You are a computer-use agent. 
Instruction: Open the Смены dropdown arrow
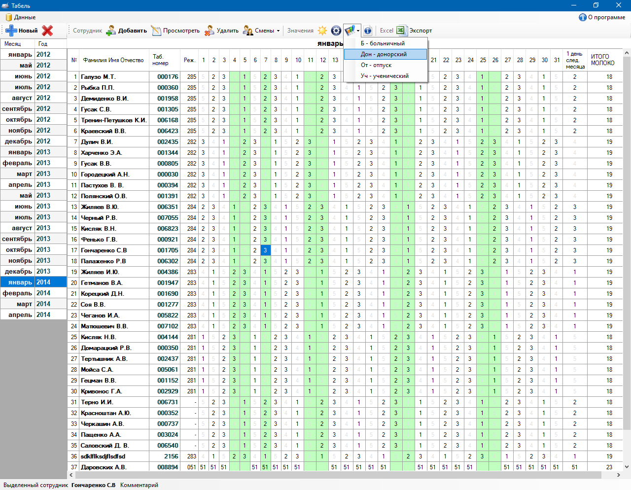point(278,31)
